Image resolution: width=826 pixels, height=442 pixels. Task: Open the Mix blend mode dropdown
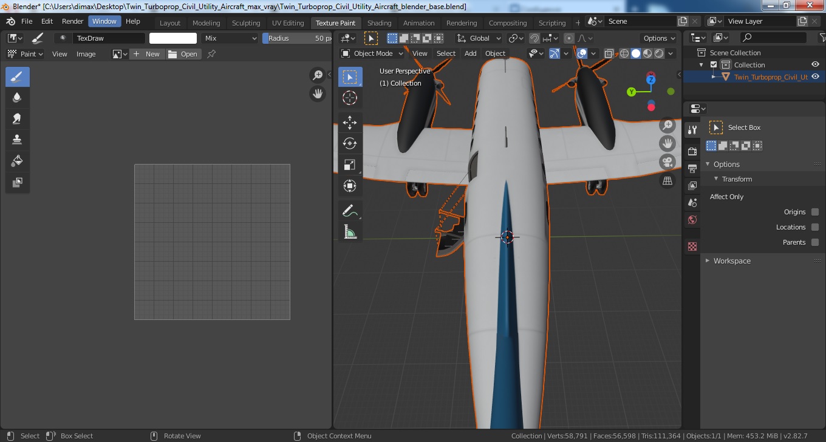tap(230, 38)
